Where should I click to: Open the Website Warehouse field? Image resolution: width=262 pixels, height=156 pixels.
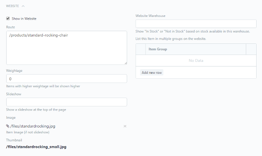coord(196,24)
